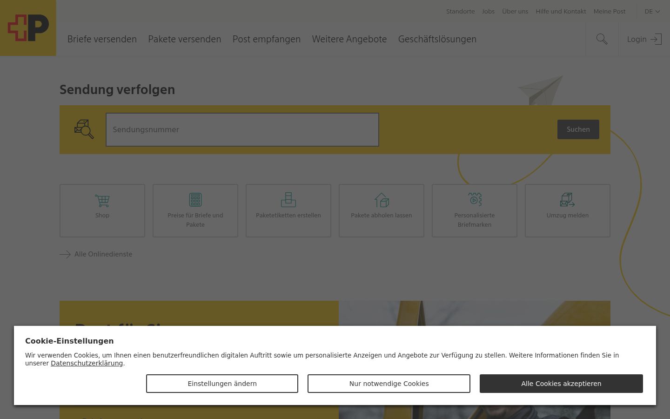The height and width of the screenshot is (419, 670).
Task: Open the Datenschutzerklärung link
Action: (x=87, y=363)
